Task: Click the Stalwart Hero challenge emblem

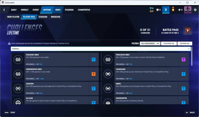Action: [x=18, y=60]
